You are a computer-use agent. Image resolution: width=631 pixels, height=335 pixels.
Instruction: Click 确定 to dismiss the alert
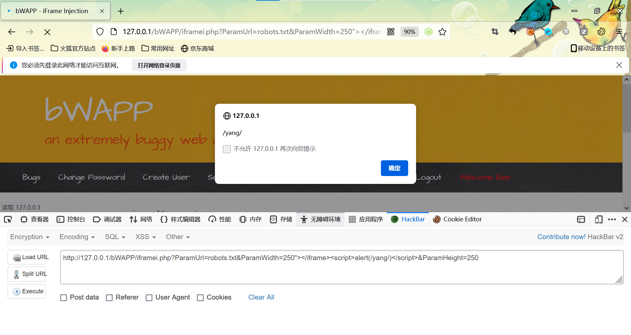(394, 168)
